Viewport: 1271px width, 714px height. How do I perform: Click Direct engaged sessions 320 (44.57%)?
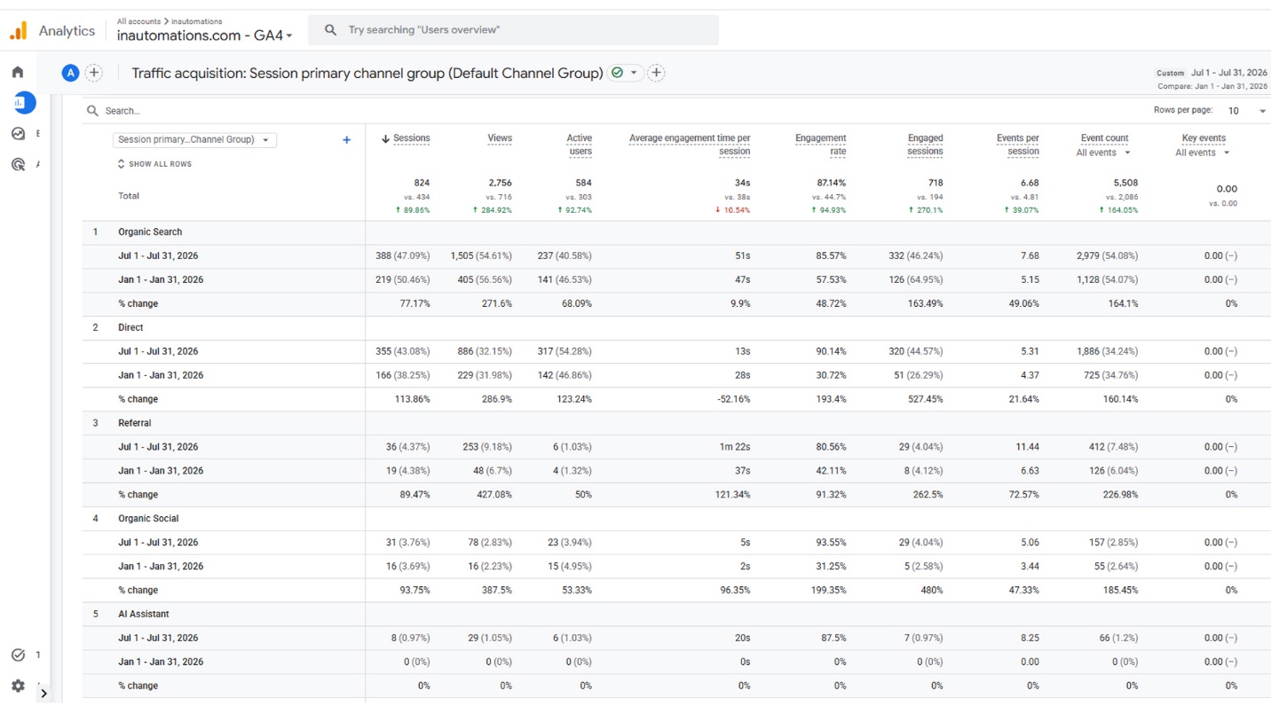916,352
